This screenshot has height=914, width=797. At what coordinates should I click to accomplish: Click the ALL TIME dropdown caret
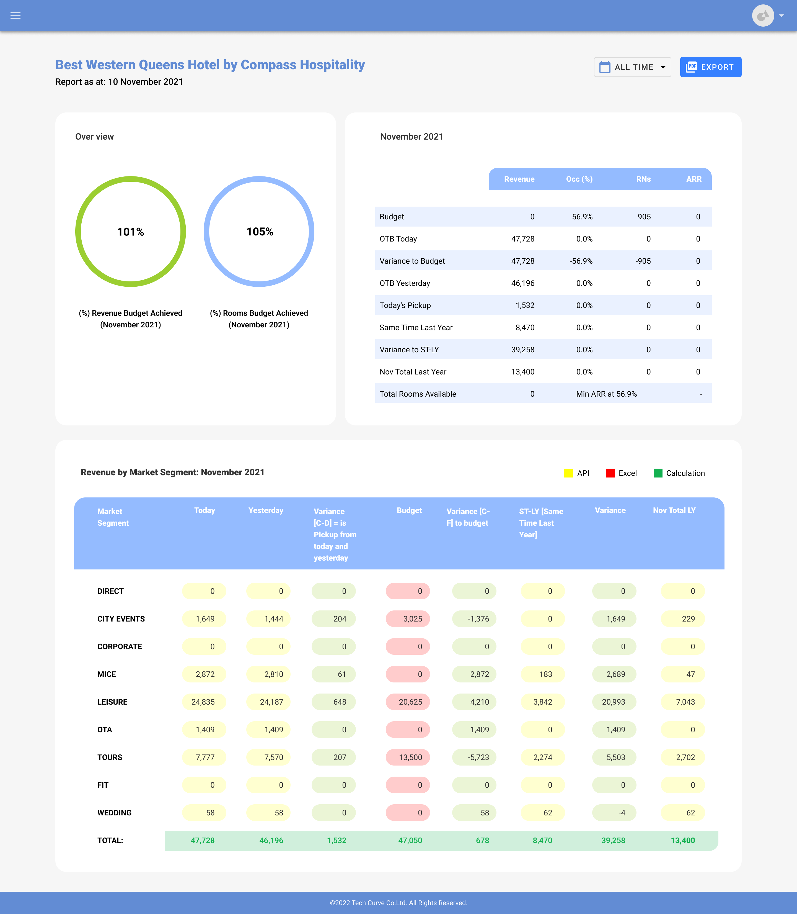click(663, 67)
